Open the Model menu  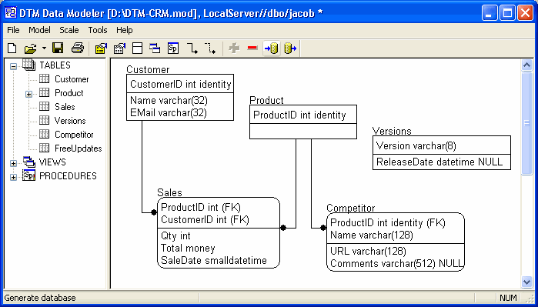[39, 30]
